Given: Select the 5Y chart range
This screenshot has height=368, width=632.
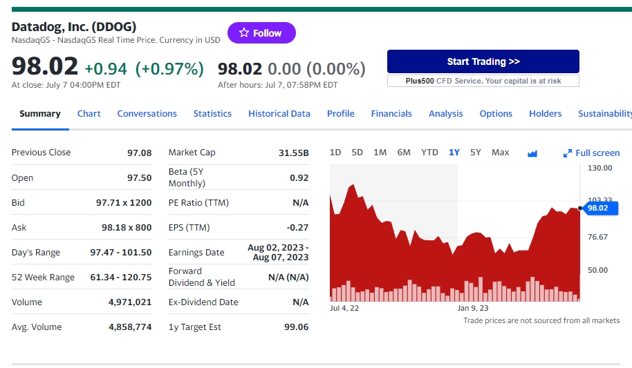Looking at the screenshot, I should click(x=476, y=152).
